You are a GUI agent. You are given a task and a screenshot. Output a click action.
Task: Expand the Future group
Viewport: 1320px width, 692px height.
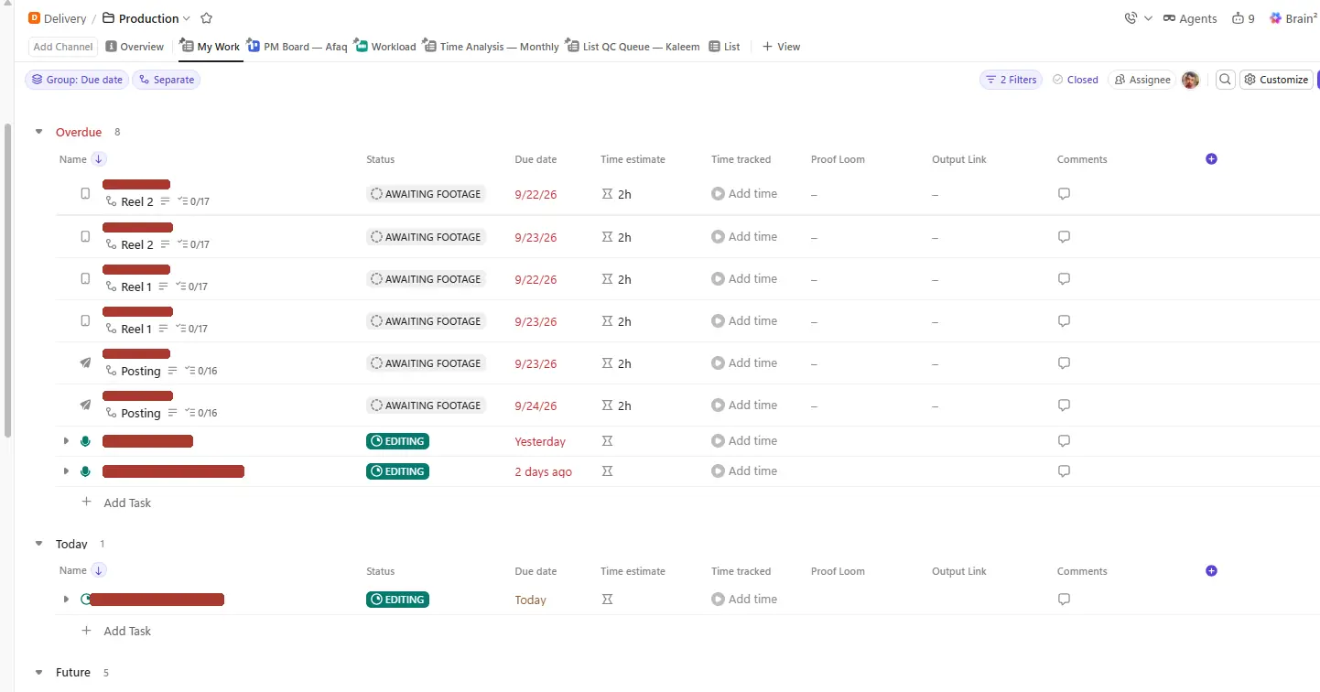[39, 673]
